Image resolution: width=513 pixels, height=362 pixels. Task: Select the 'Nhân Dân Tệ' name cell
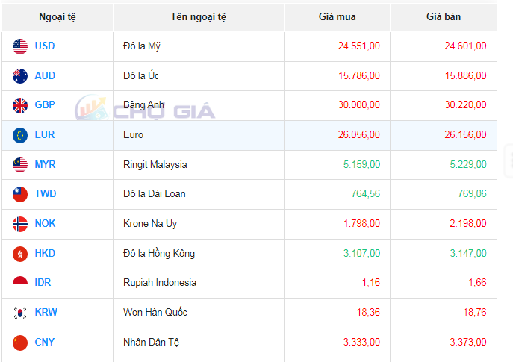tap(199, 343)
